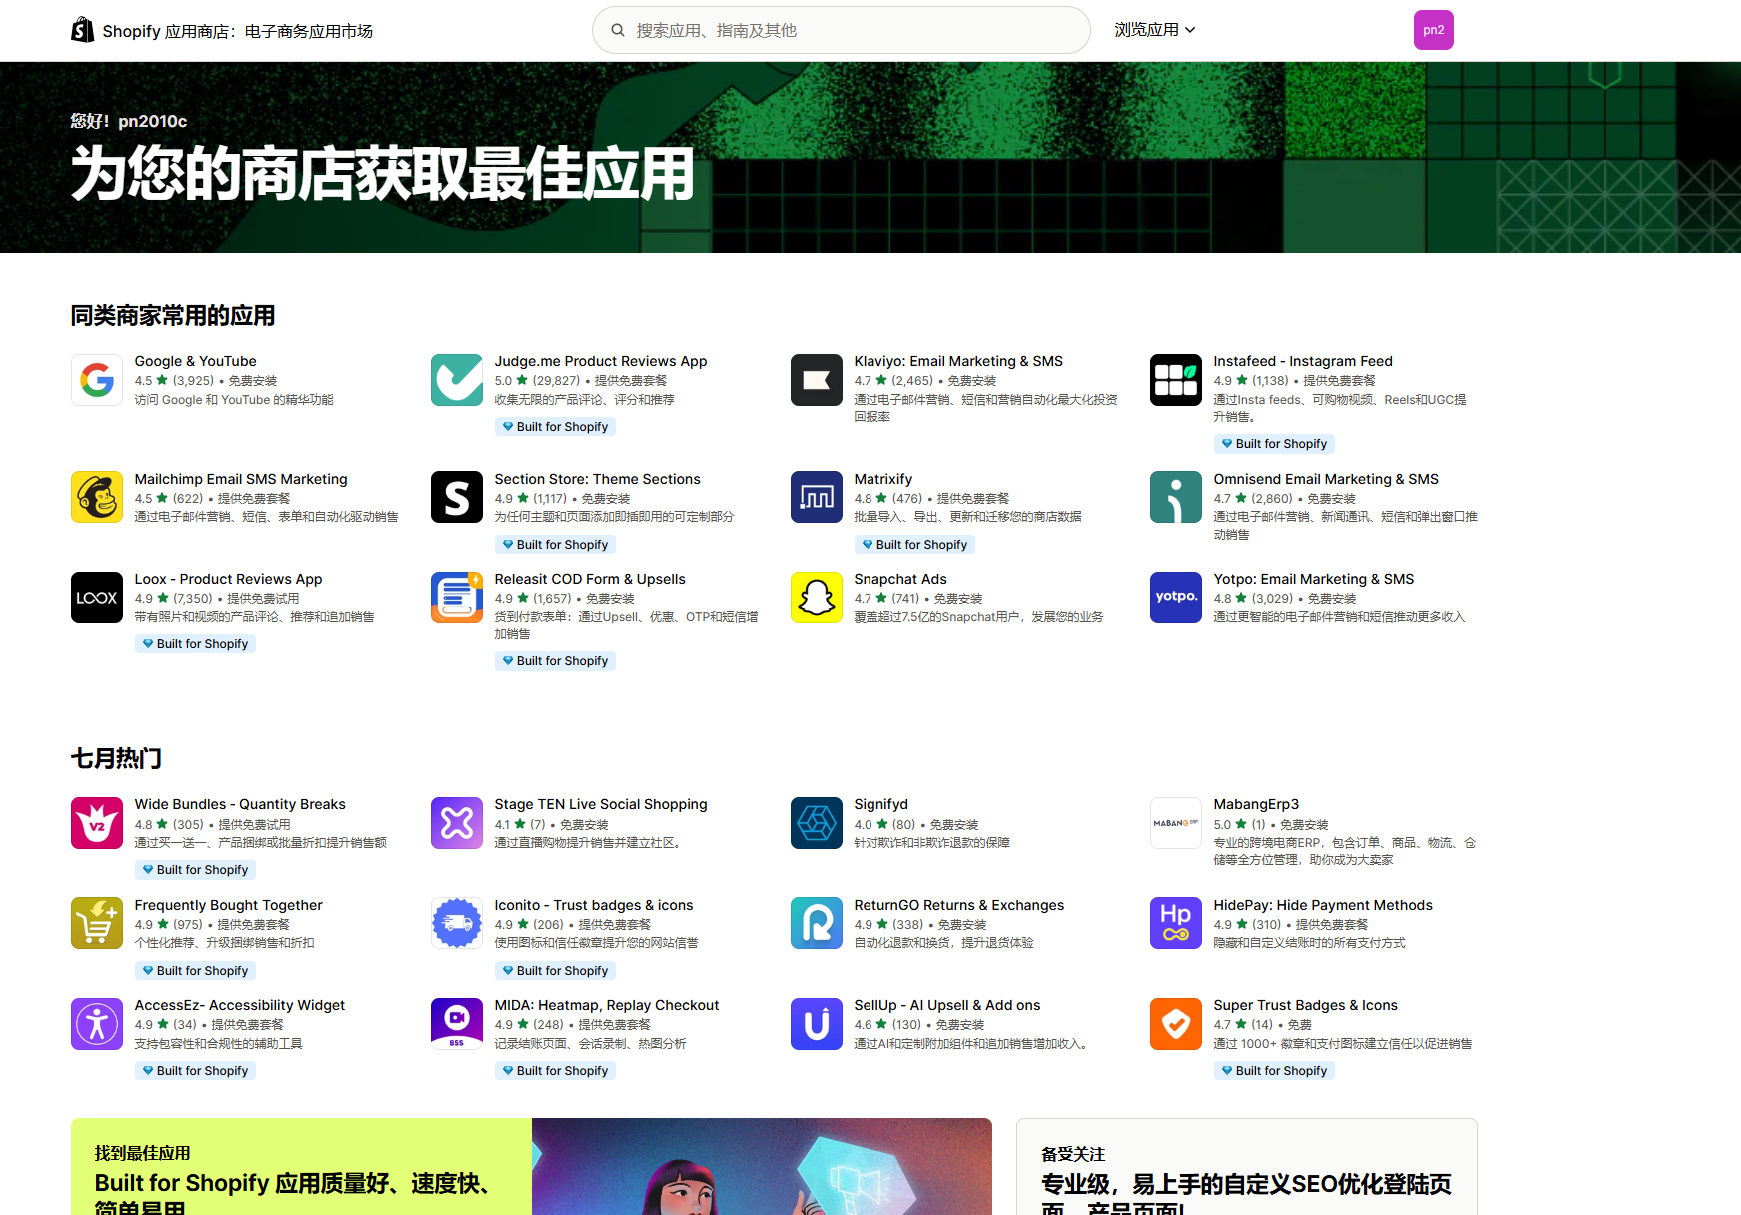Open the HidePay Hp icon

tap(1176, 923)
